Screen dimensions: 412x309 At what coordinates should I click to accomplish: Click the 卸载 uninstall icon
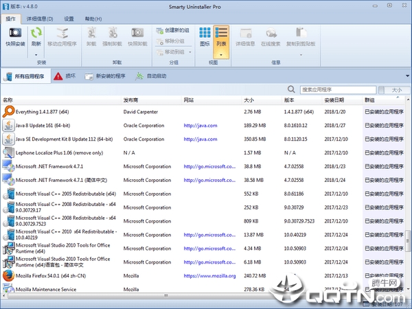(x=91, y=33)
